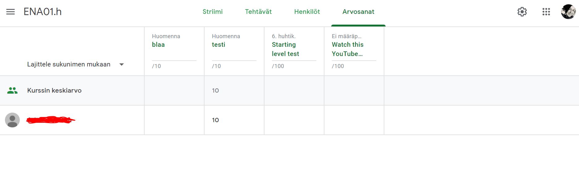
Task: Click the student's grey avatar icon
Action: 12,120
